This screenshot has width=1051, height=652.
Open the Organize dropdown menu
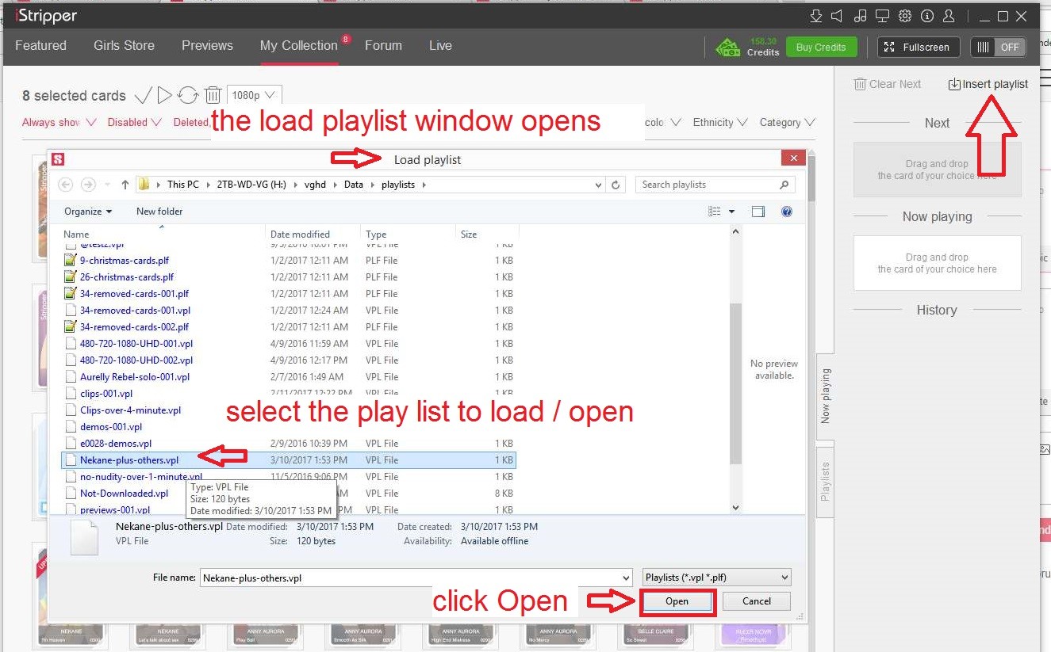click(88, 212)
